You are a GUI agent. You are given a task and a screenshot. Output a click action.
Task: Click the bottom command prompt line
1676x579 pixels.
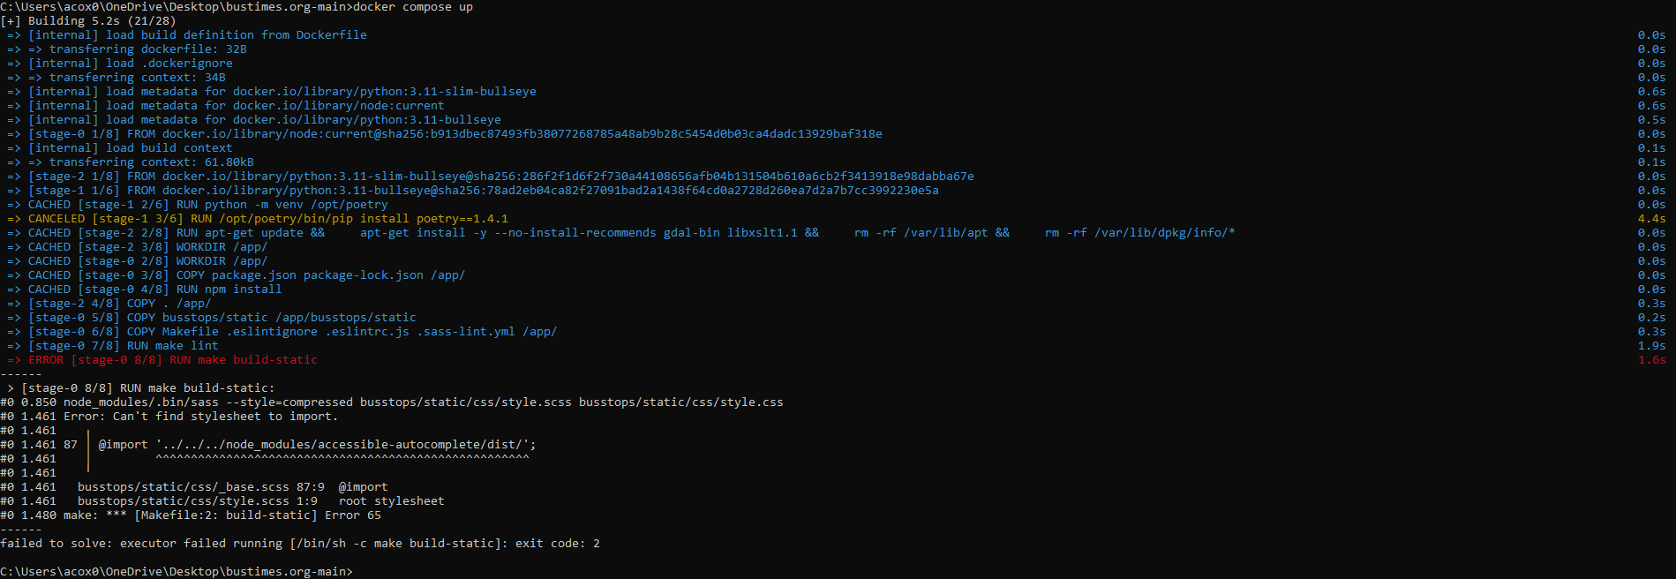177,572
